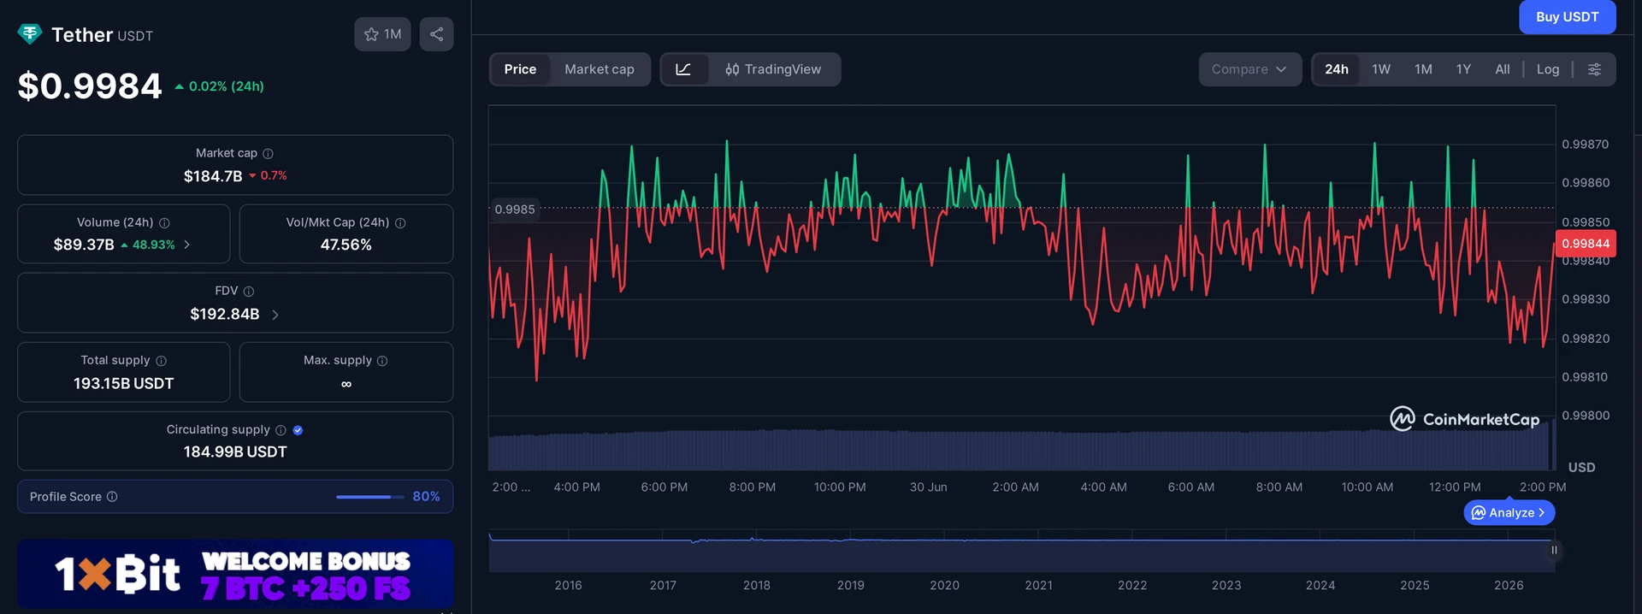Expand Volume (24h) details chevron
Viewport: 1642px width, 614px height.
tap(187, 245)
